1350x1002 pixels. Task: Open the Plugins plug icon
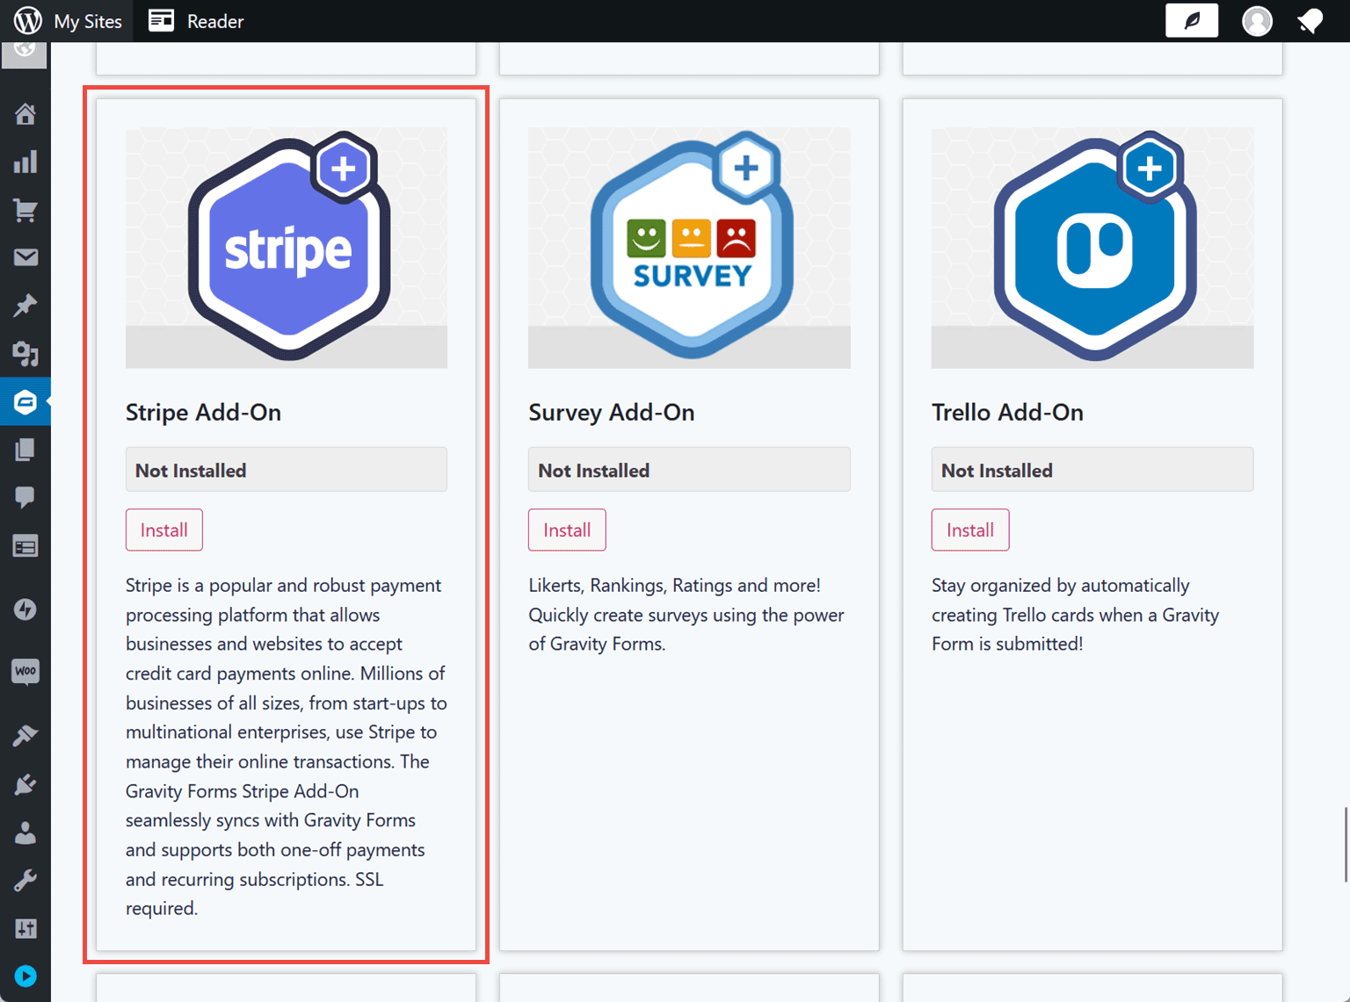(x=25, y=784)
